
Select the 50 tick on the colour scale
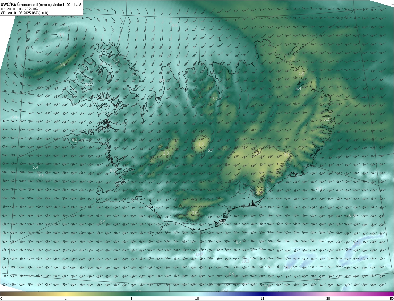392,299
